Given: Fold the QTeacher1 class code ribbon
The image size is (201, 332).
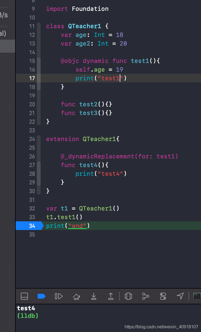Looking at the screenshot, I should pyautogui.click(x=39, y=74).
